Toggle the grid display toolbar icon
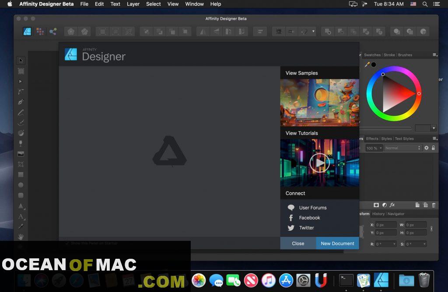 (279, 31)
